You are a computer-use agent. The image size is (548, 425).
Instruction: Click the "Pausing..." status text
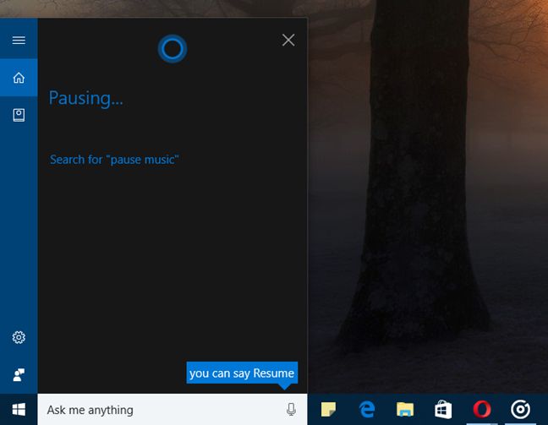tap(86, 98)
